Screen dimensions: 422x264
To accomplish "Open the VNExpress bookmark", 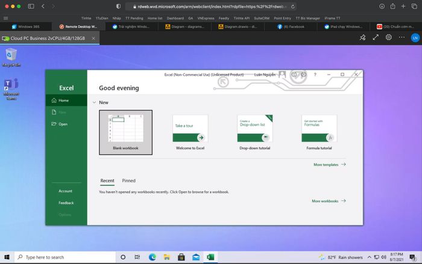I will click(206, 18).
